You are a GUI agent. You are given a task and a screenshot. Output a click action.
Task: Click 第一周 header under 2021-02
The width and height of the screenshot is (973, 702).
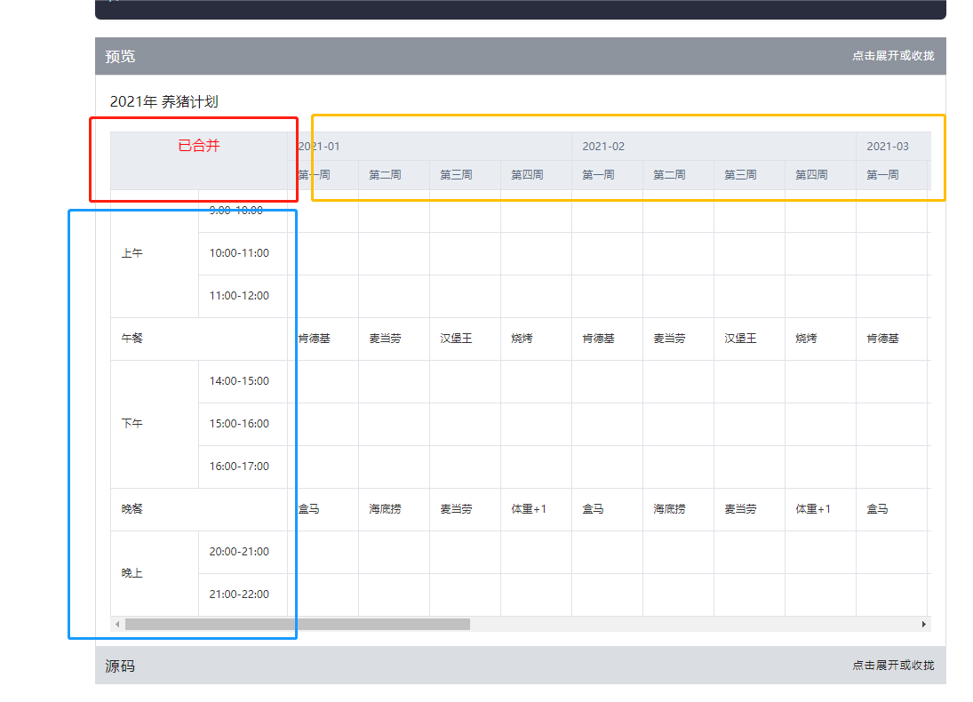coord(607,175)
